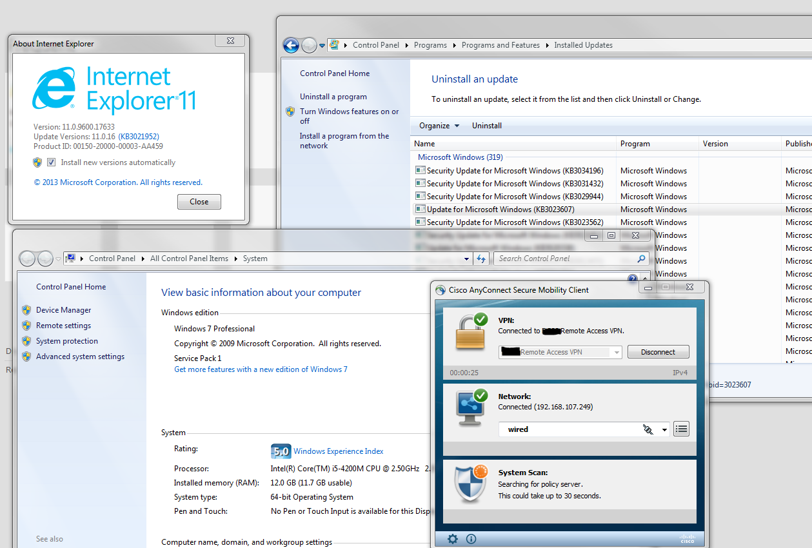The height and width of the screenshot is (548, 812).
Task: Expand the arrow after Programs and Features breadcrumb
Action: (547, 45)
